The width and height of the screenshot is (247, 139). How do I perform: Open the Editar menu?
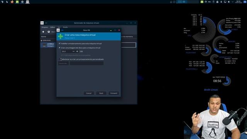tap(52, 27)
